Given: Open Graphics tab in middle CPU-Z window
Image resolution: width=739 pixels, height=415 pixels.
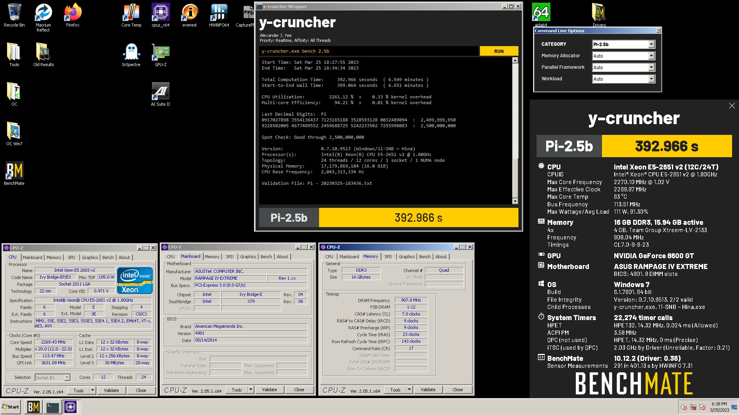Looking at the screenshot, I should point(248,257).
